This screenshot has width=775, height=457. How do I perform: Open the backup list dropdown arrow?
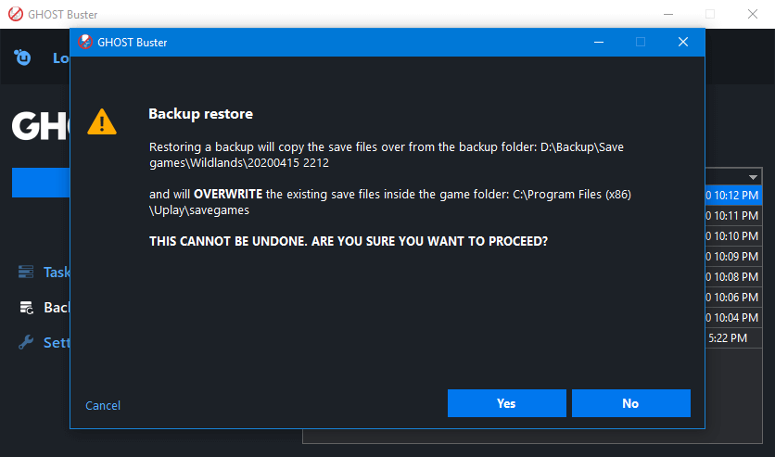pos(753,177)
